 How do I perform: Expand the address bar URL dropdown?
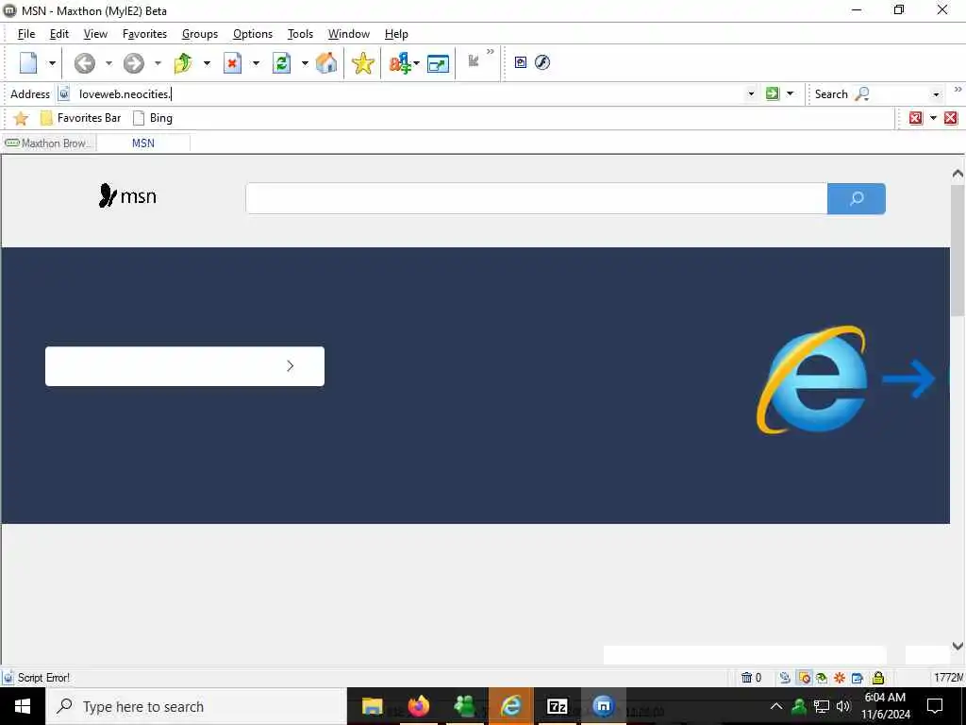751,94
